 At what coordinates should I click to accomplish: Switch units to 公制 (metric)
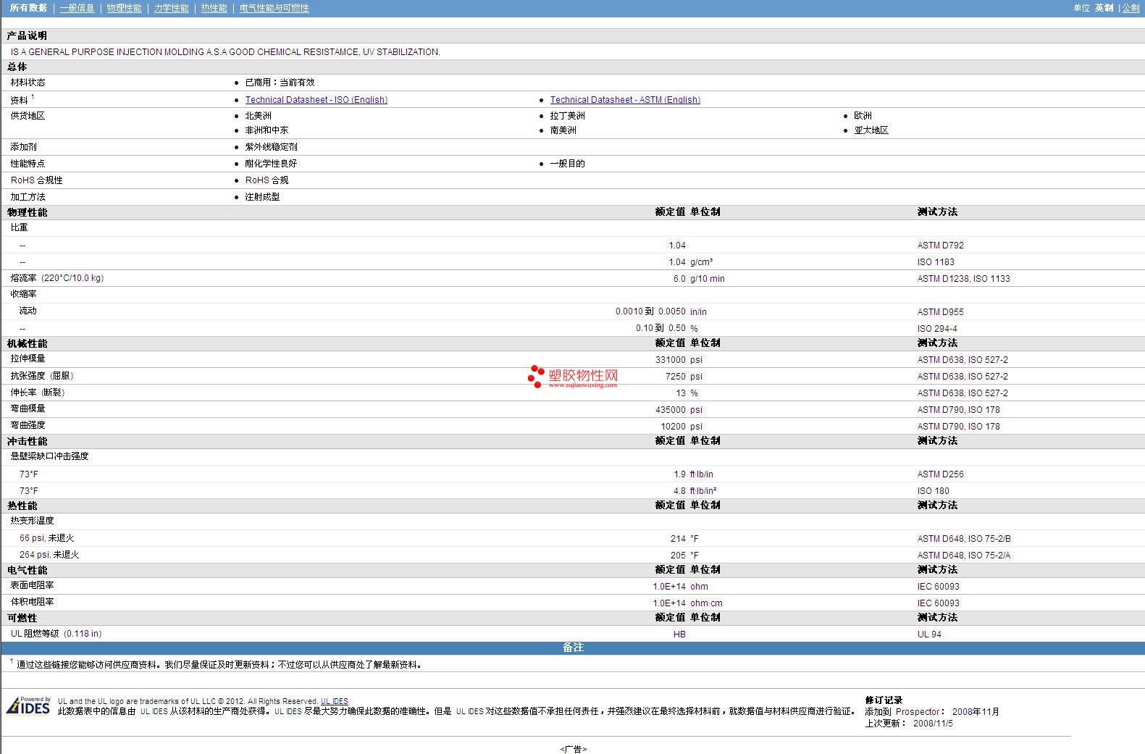pyautogui.click(x=1131, y=8)
